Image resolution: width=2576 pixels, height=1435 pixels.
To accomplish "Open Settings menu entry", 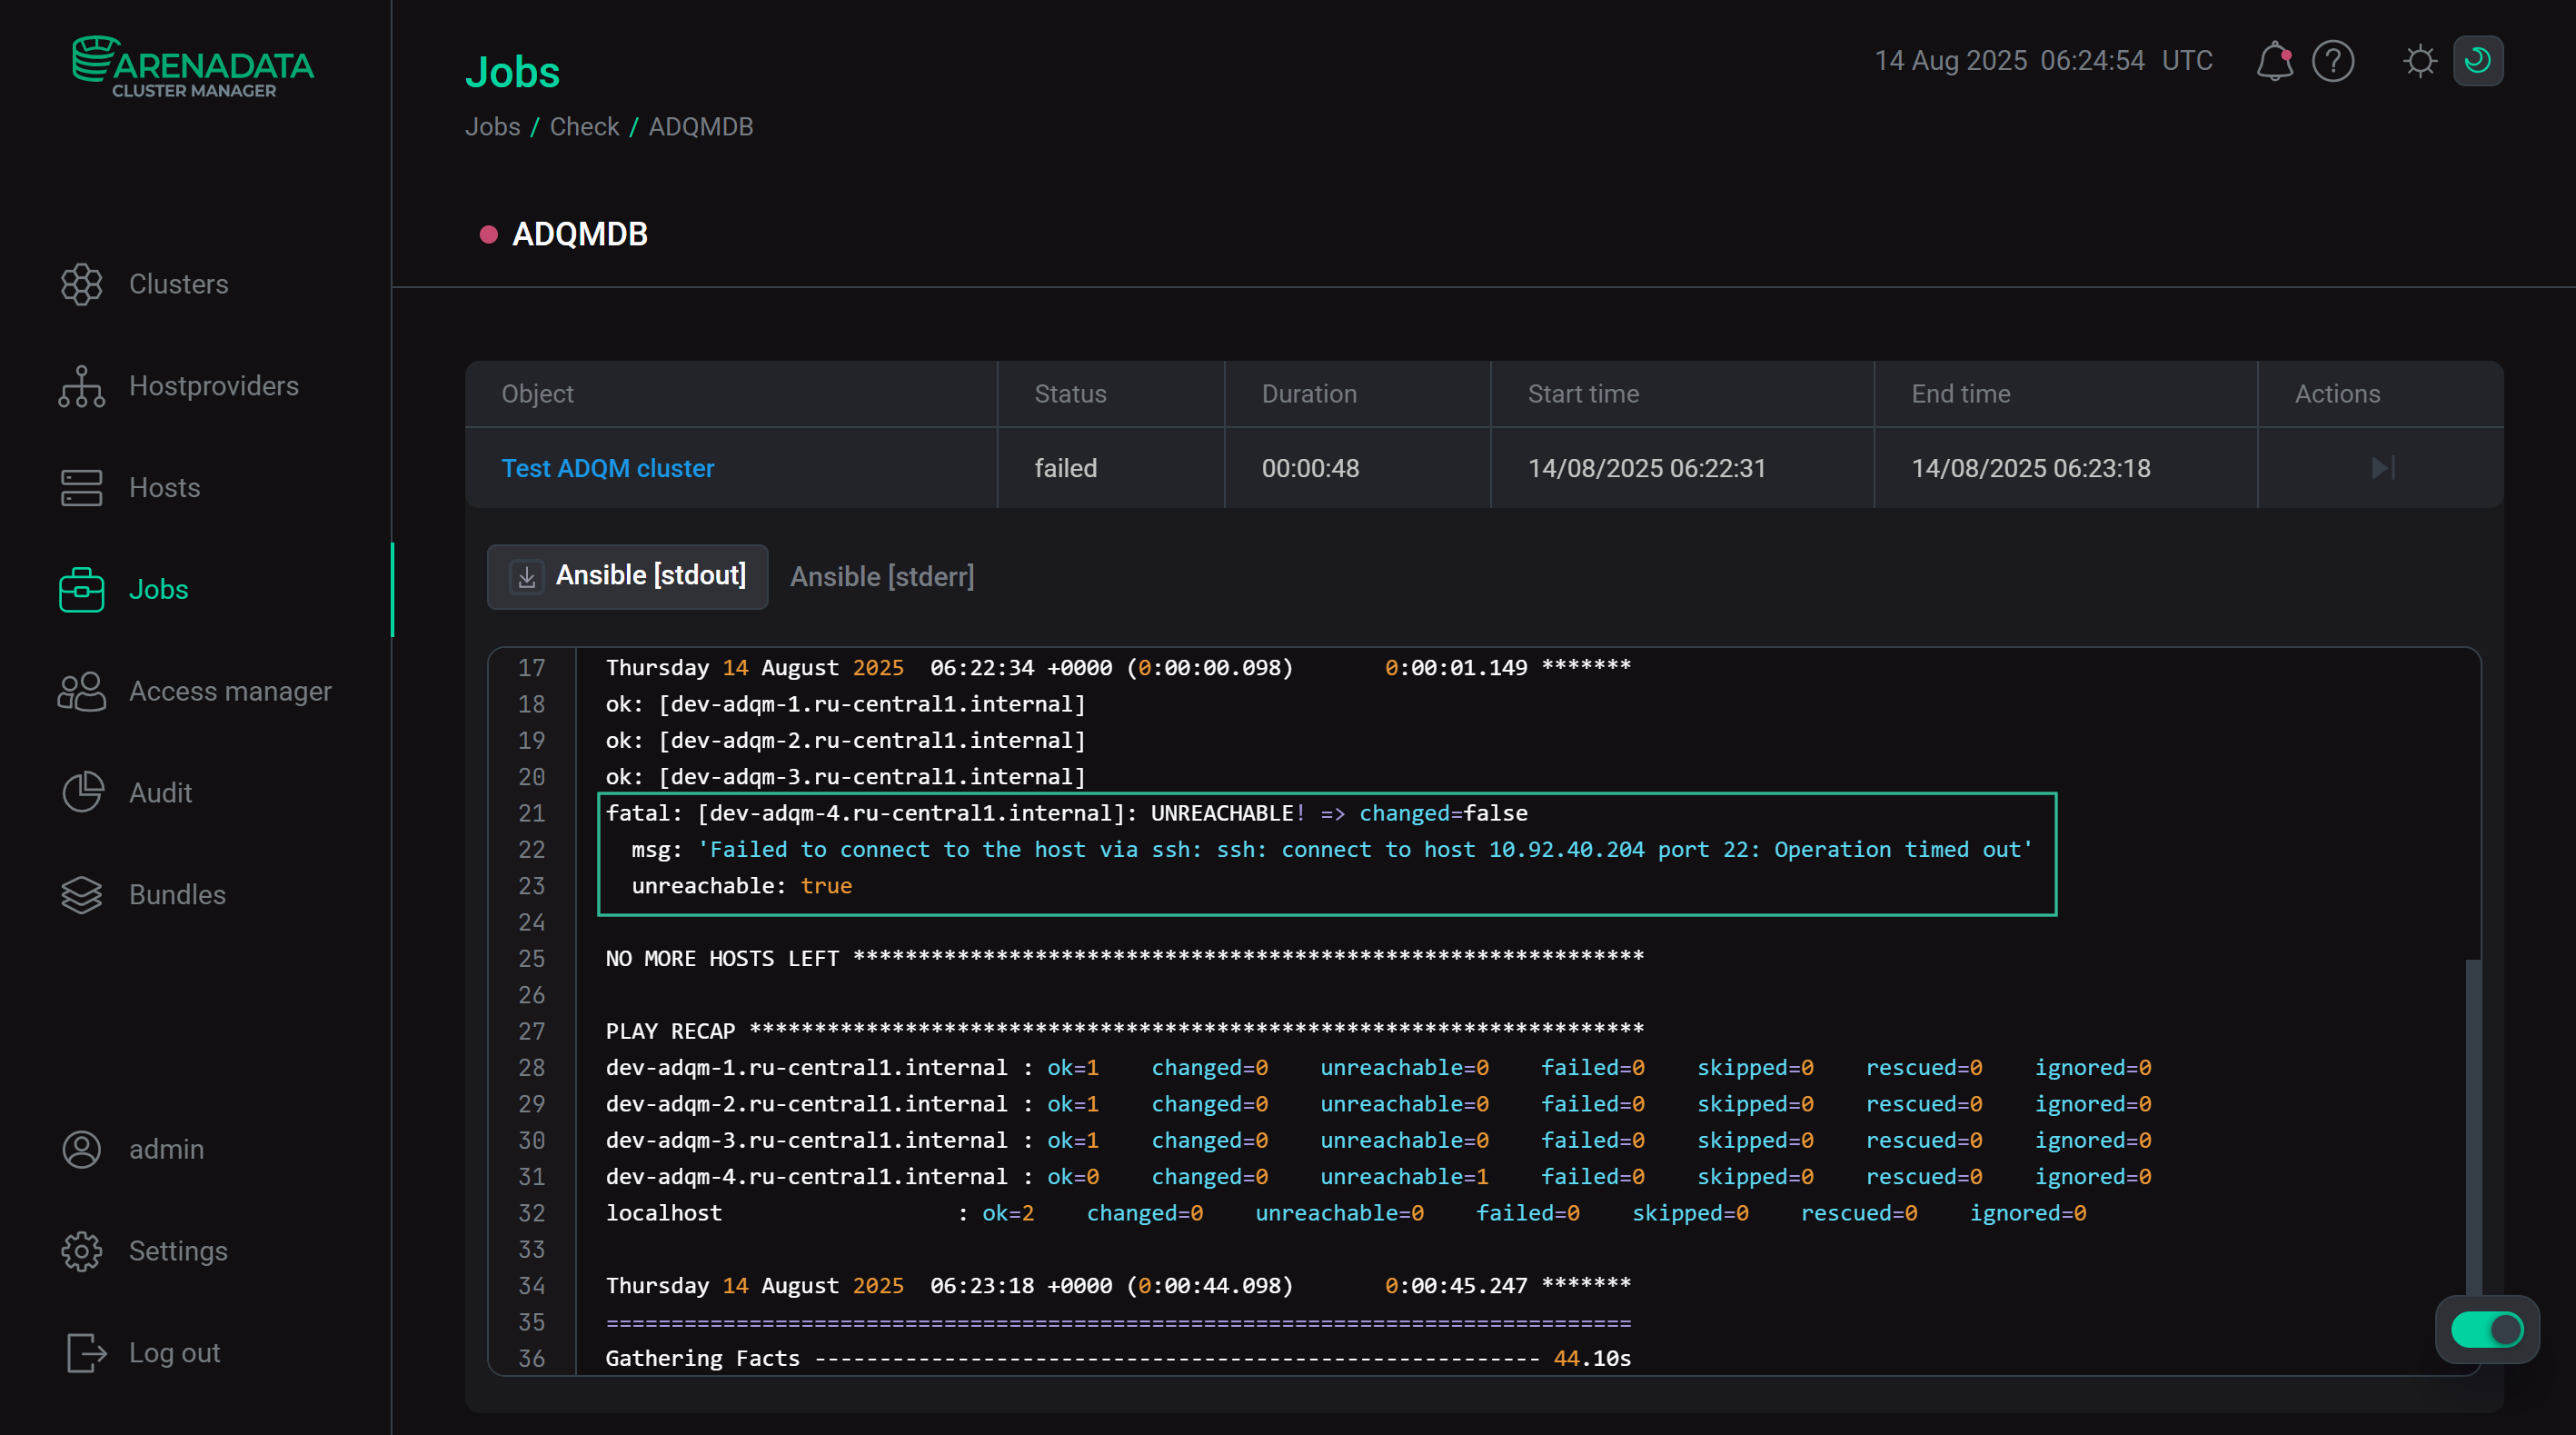I will coord(179,1252).
